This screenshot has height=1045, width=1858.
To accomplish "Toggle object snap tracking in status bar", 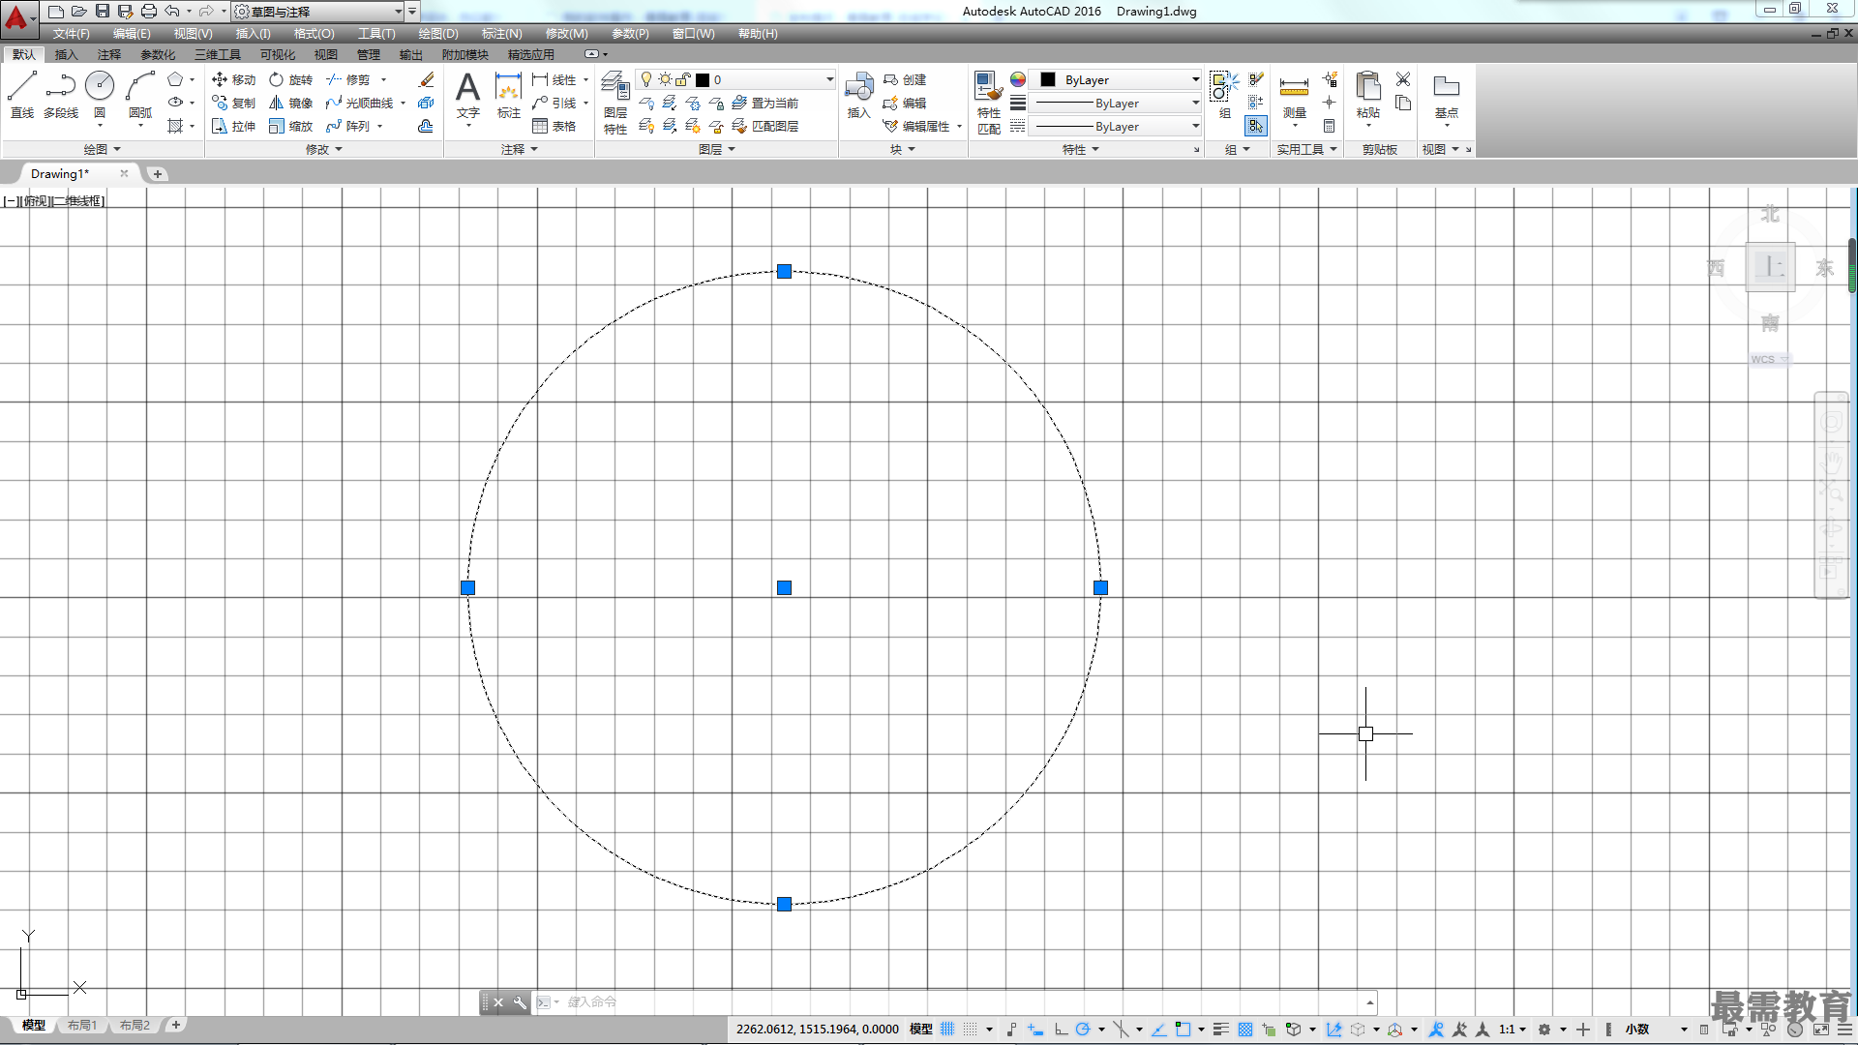I will tap(1158, 1030).
